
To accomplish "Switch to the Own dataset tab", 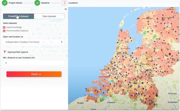I will pyautogui.click(x=49, y=16).
